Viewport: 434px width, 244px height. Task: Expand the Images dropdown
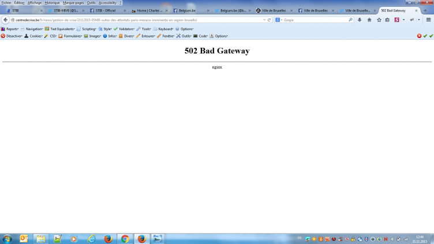92,36
